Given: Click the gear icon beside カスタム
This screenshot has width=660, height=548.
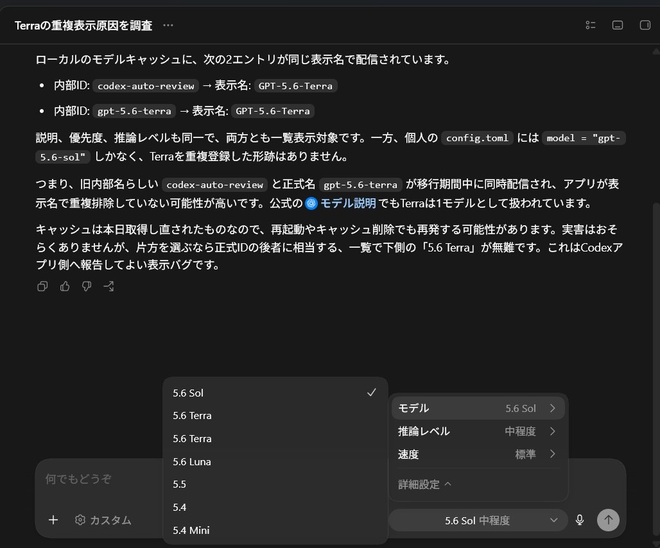Looking at the screenshot, I should point(80,520).
